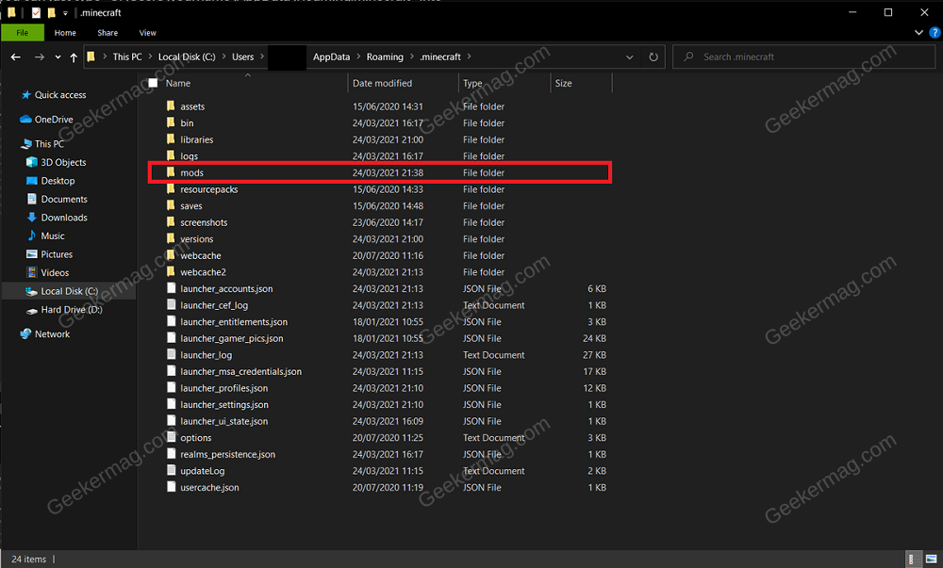Select the usercache.json file icon
Image resolution: width=943 pixels, height=568 pixels.
(172, 487)
